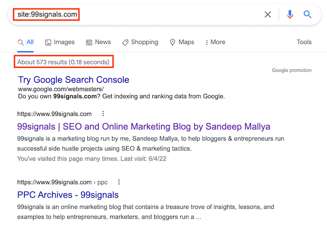Viewport: 327px width, 228px height.
Task: Click the Images tab picture icon
Action: (48, 43)
